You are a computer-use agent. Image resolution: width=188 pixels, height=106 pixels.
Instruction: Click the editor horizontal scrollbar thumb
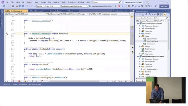click(x=74, y=81)
